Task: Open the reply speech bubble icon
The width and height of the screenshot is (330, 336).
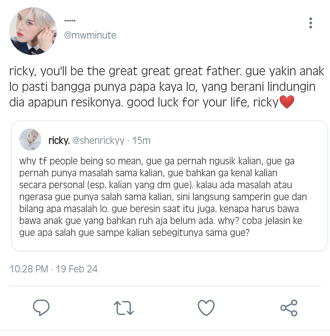Action: point(41,308)
